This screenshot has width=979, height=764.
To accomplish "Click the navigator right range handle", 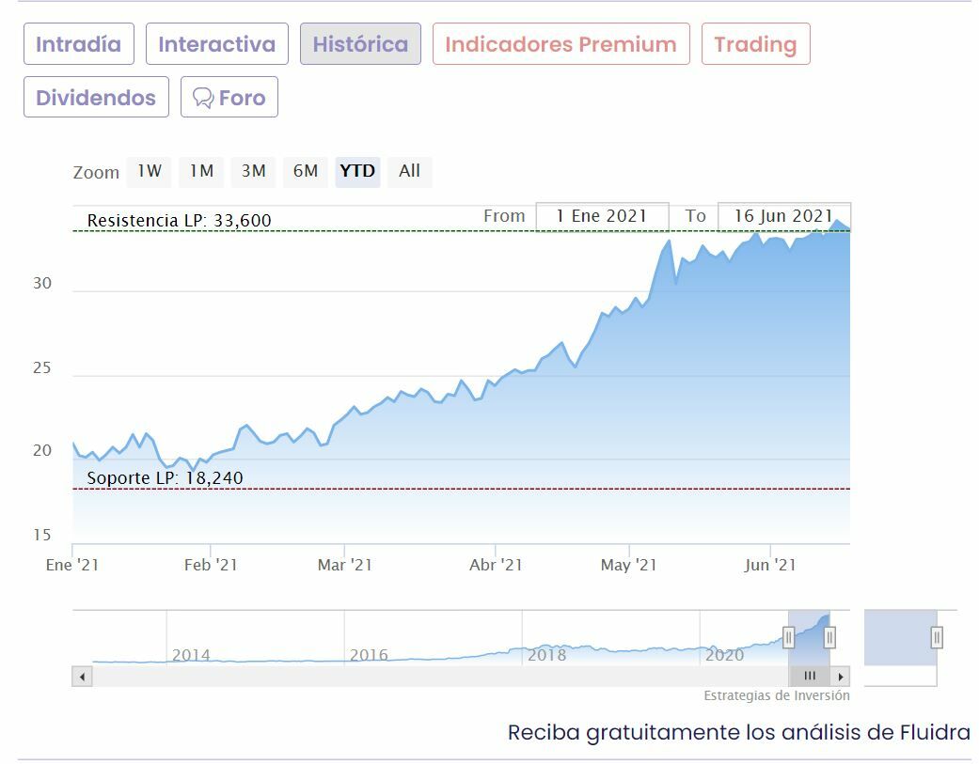I will click(x=829, y=638).
